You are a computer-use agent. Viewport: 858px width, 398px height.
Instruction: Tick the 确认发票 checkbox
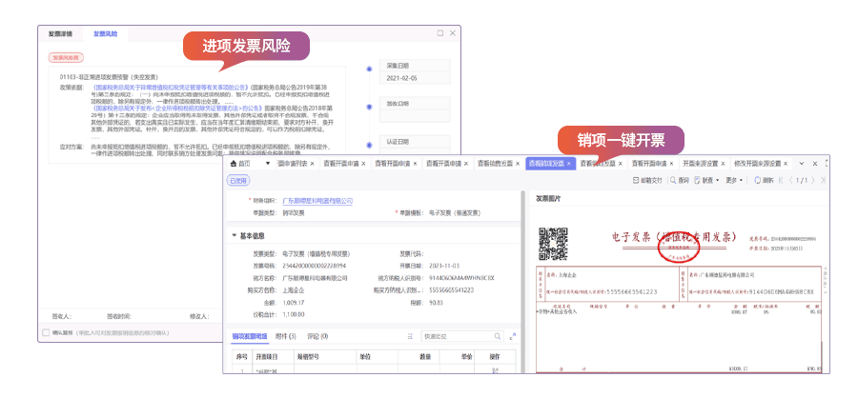[46, 332]
